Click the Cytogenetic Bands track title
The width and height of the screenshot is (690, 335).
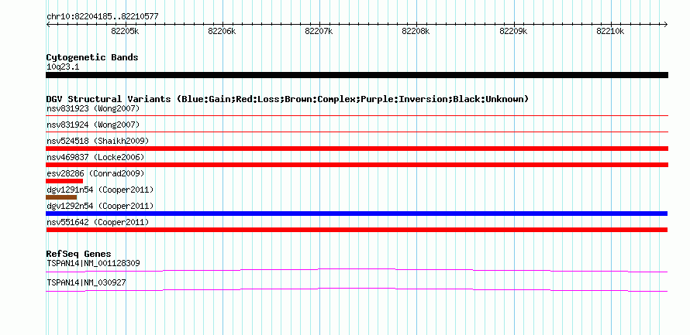pos(92,57)
